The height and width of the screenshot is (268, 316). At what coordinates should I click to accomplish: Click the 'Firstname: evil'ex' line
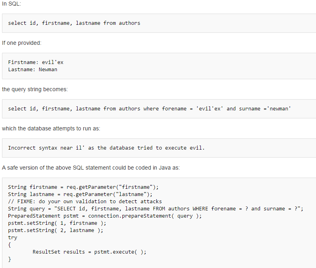(36, 62)
